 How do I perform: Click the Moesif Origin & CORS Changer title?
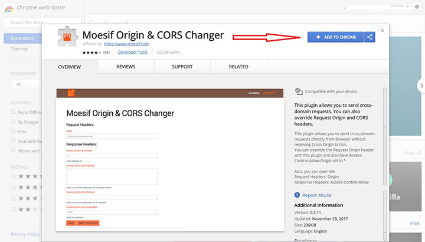point(153,35)
